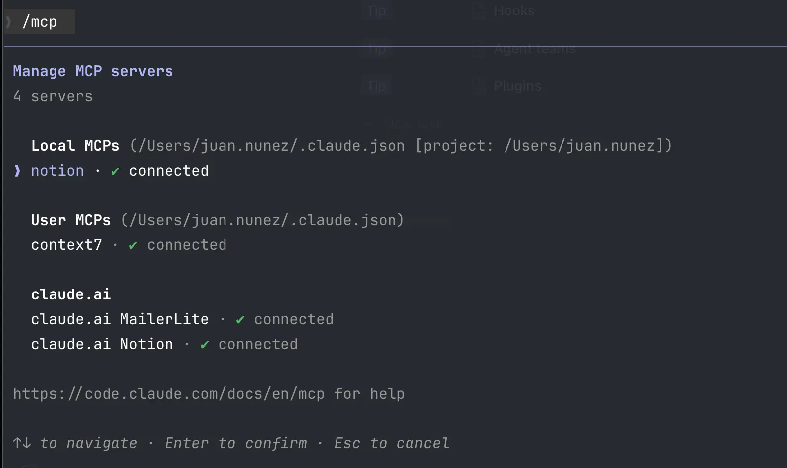Screen dimensions: 787x468
Task: Expand the Local MCPs section
Action: 75,145
